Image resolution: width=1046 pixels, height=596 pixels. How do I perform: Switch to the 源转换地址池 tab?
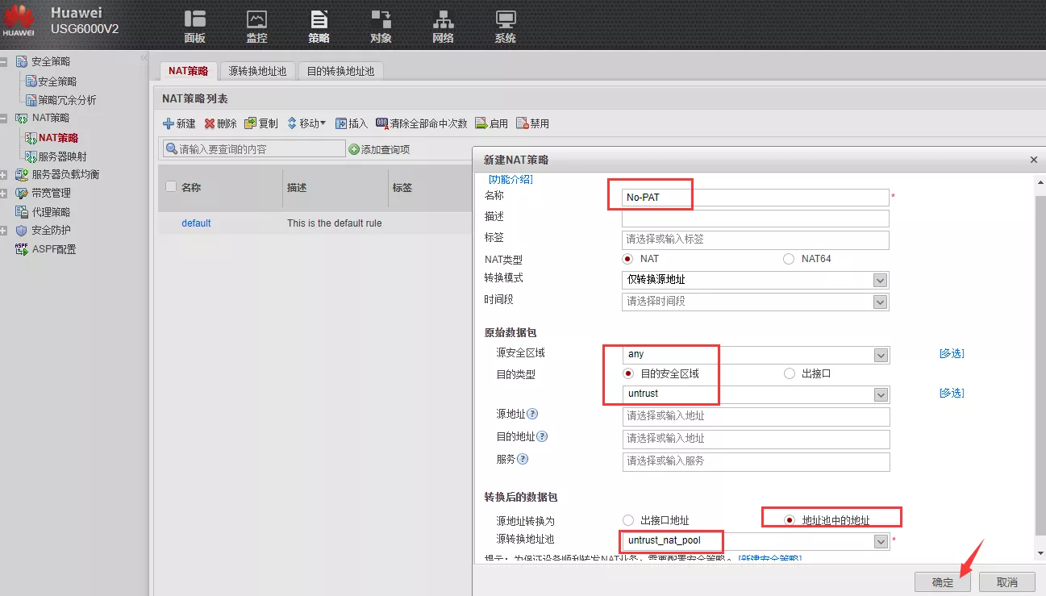point(257,71)
